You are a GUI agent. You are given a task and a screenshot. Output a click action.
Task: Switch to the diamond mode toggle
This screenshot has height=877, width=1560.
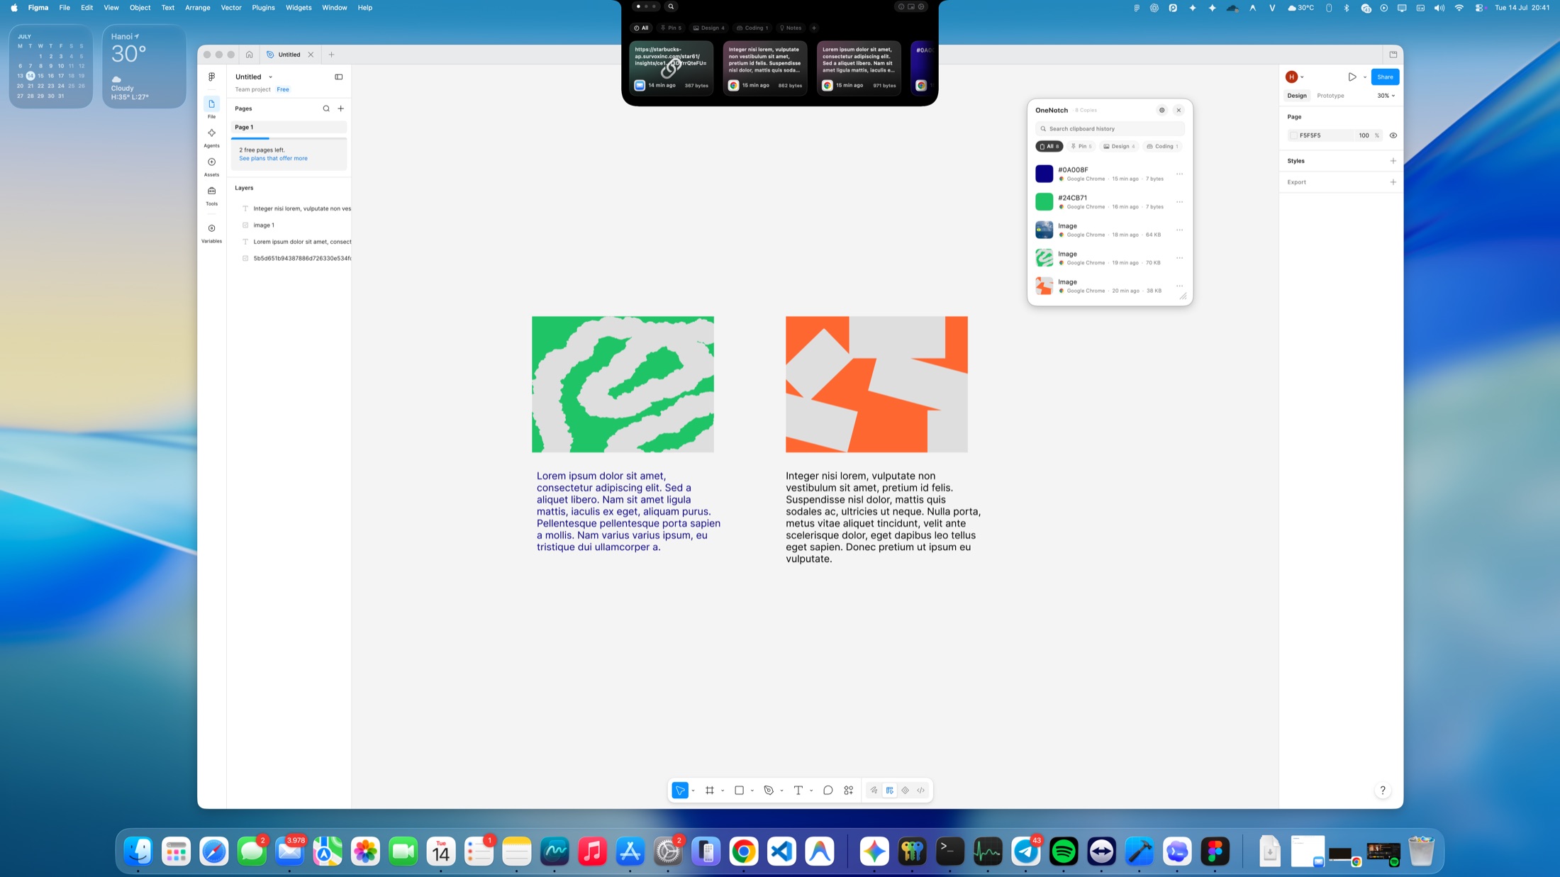pos(906,790)
